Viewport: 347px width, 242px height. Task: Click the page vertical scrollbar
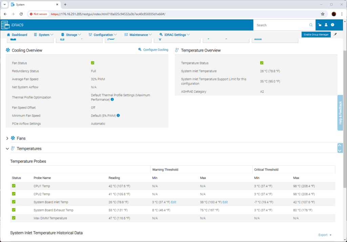pos(345,117)
